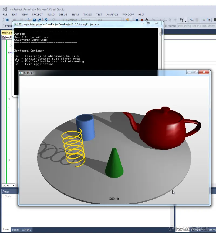The height and width of the screenshot is (238, 216).
Task: Click the Save All icon
Action: coord(39,20)
